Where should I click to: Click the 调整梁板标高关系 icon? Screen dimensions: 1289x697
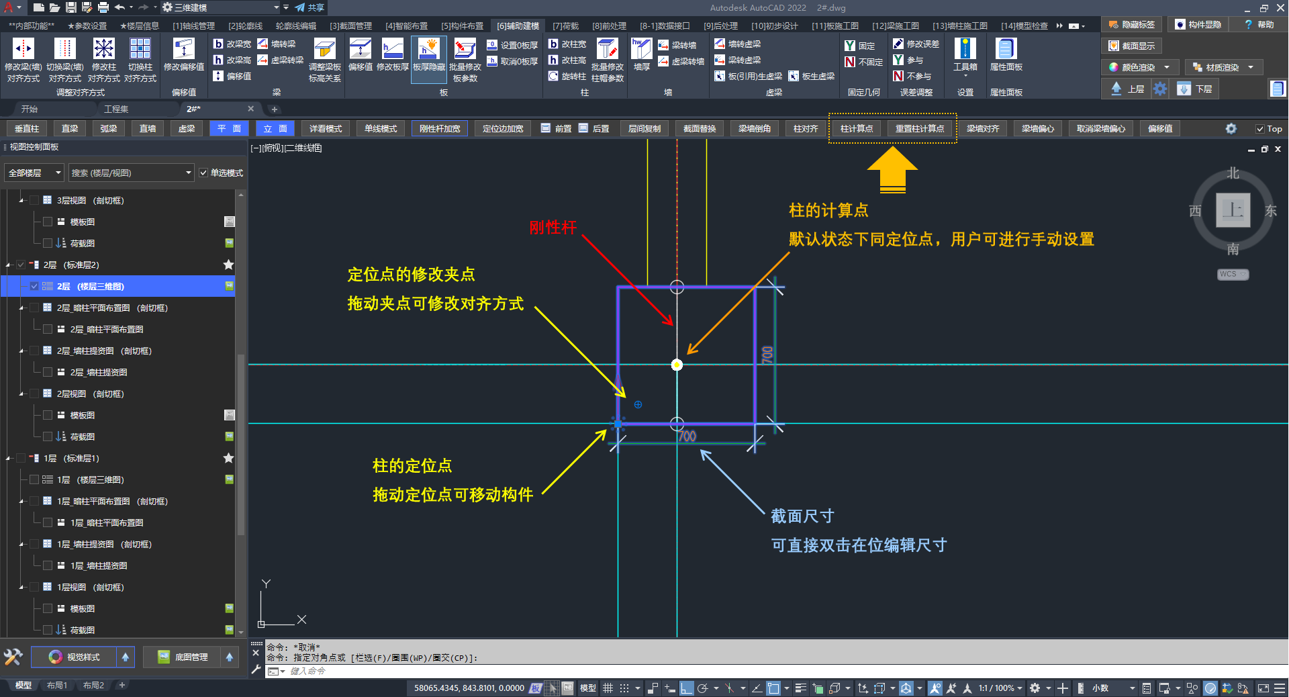pyautogui.click(x=324, y=50)
